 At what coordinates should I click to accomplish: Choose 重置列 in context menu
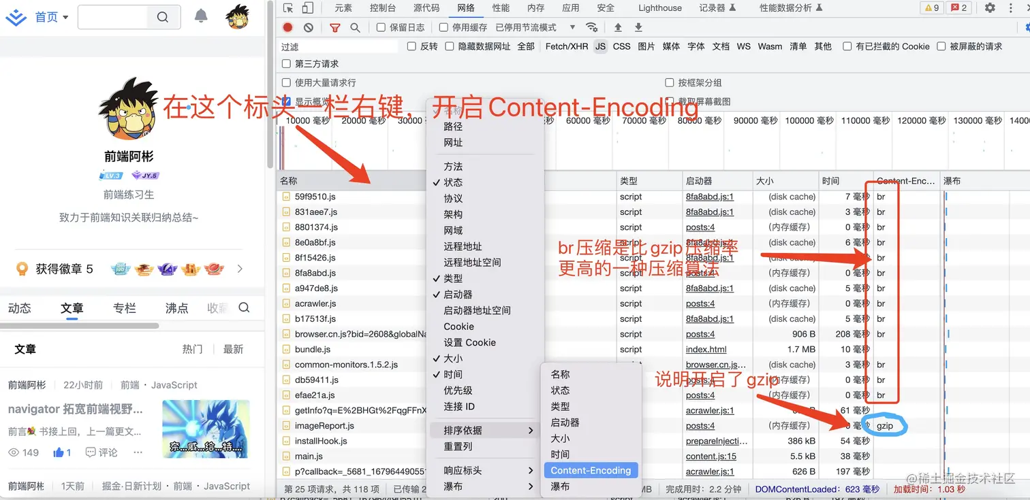458,447
